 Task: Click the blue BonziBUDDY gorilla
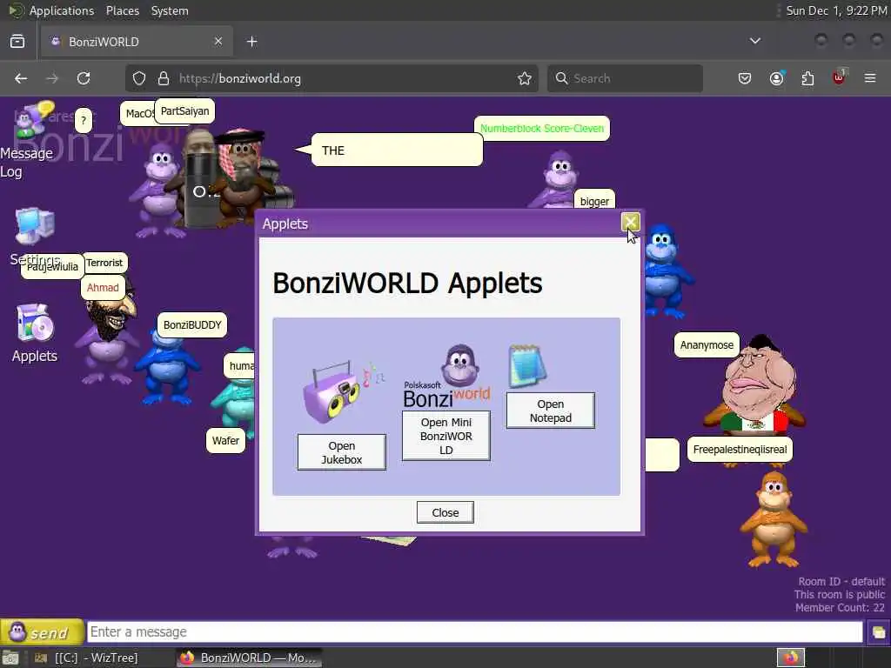[x=167, y=367]
